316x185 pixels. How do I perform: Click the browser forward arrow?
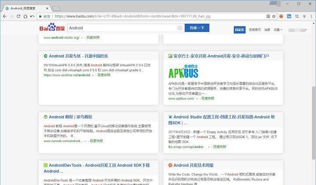pyautogui.click(x=11, y=16)
